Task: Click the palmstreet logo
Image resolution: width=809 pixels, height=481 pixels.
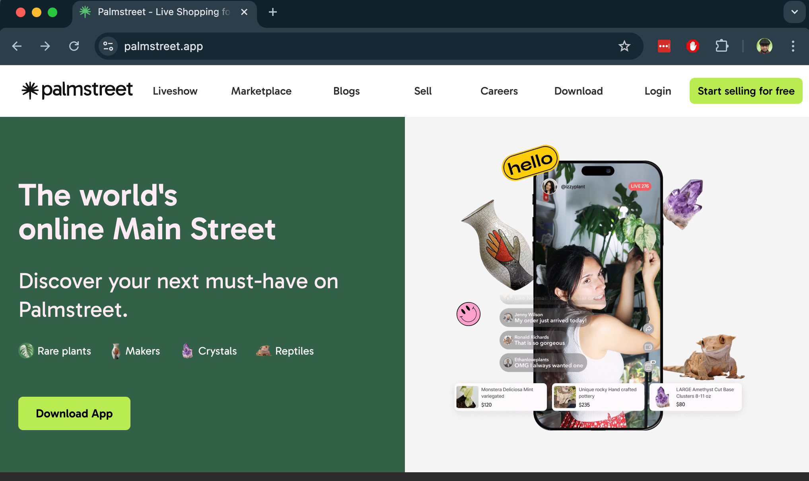Action: (x=77, y=90)
